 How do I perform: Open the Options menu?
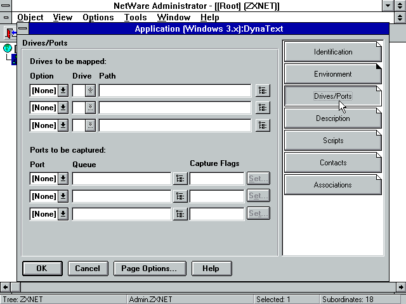[98, 17]
